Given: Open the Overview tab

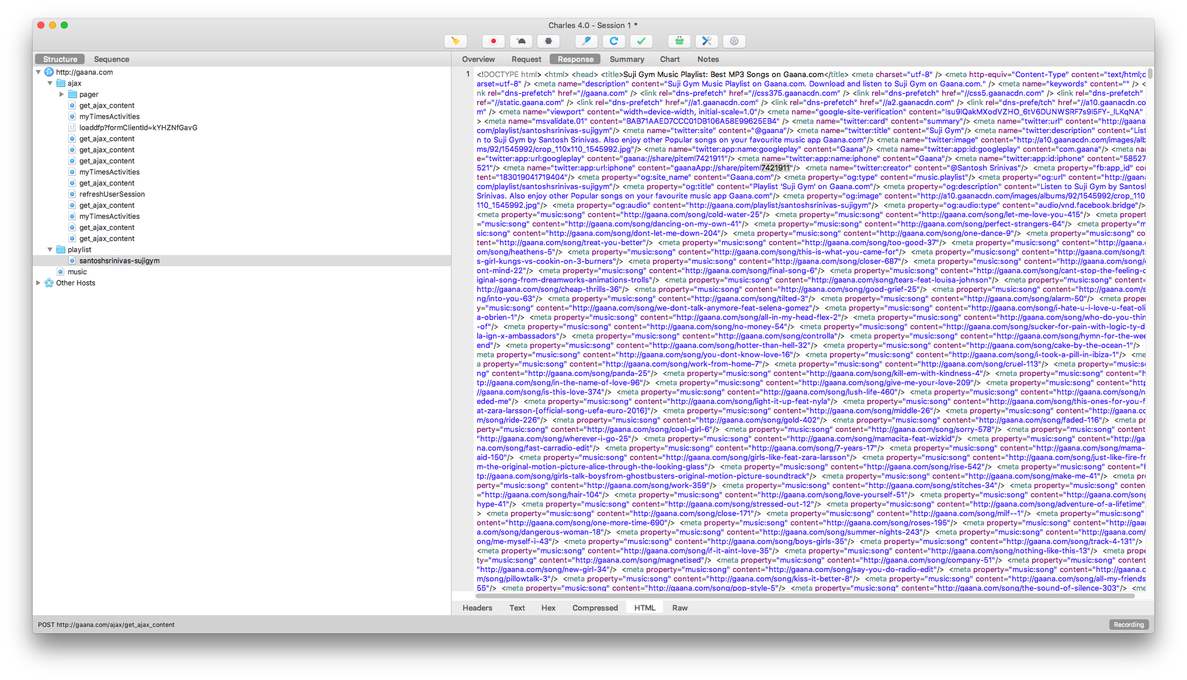Looking at the screenshot, I should (x=478, y=59).
